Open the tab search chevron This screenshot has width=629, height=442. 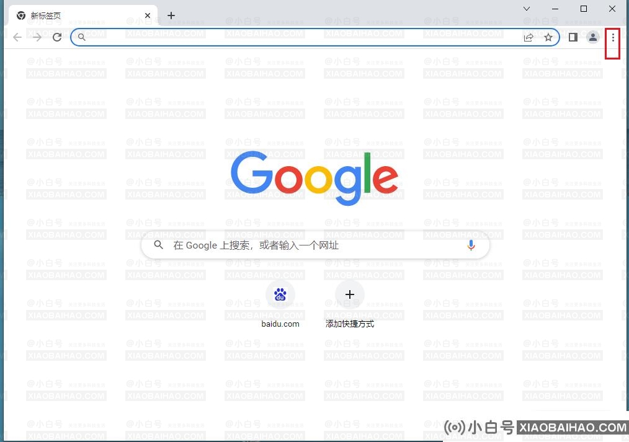[x=527, y=9]
